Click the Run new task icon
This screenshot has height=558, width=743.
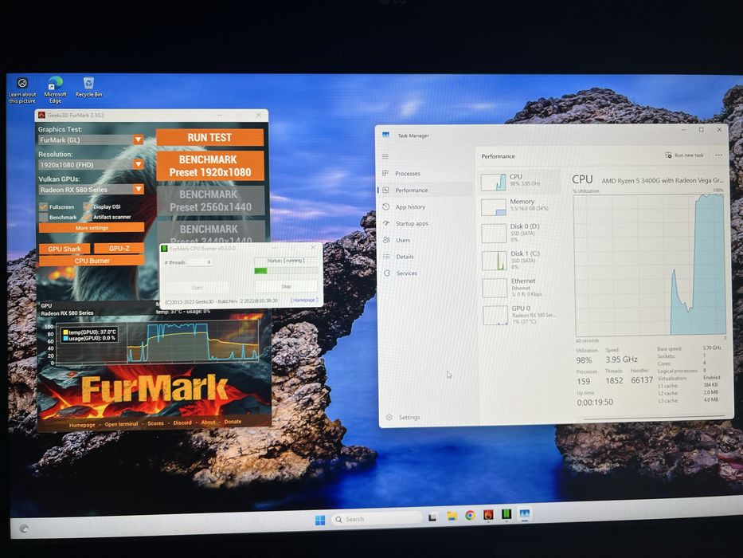pos(668,155)
